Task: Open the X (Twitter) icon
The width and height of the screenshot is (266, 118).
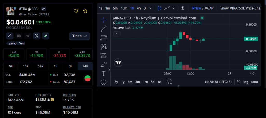Action: (x=37, y=36)
